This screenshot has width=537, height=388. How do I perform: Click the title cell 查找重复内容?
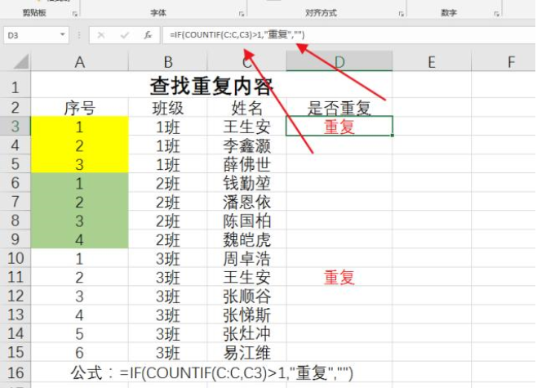coord(211,87)
